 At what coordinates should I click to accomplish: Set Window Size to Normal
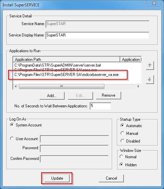click(x=121, y=157)
